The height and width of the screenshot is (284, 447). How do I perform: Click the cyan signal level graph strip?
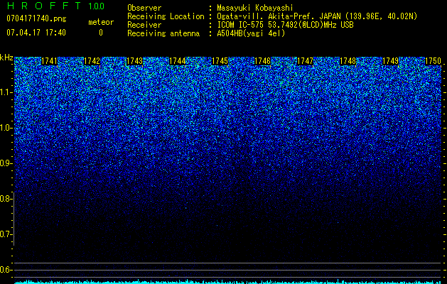point(227,282)
